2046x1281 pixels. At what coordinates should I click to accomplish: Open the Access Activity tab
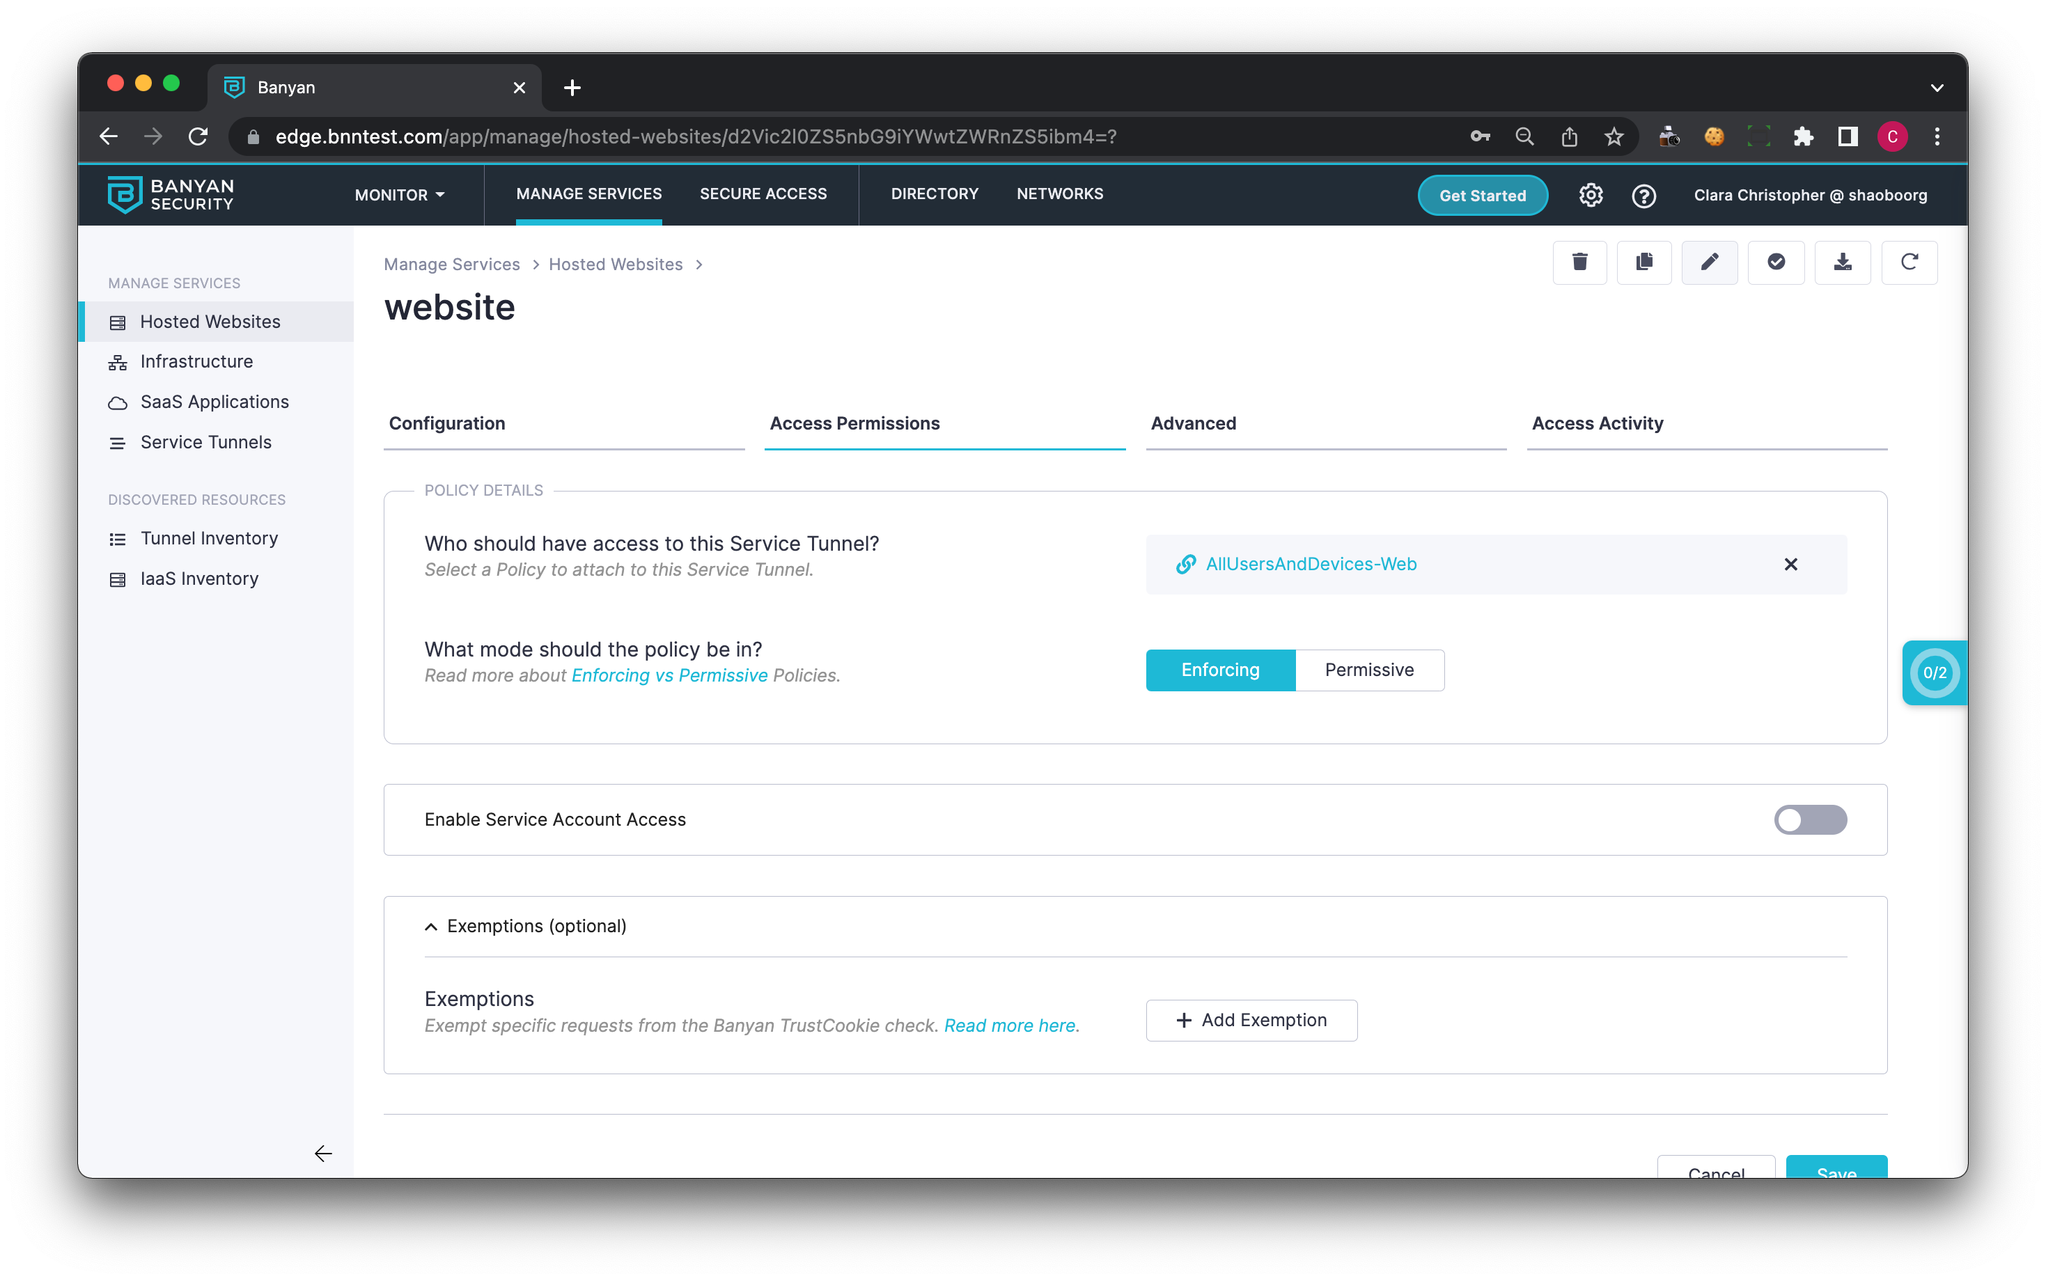pyautogui.click(x=1597, y=423)
